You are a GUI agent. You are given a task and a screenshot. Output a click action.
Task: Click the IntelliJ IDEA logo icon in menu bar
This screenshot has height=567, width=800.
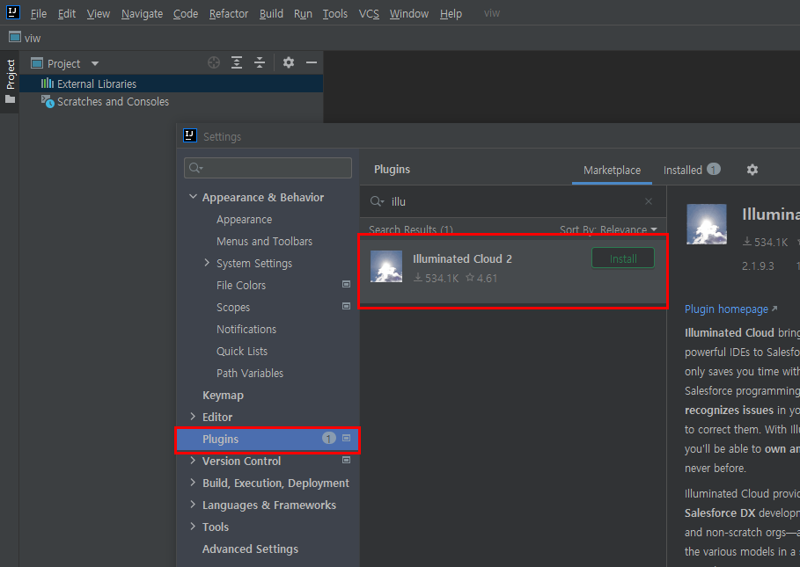click(12, 12)
